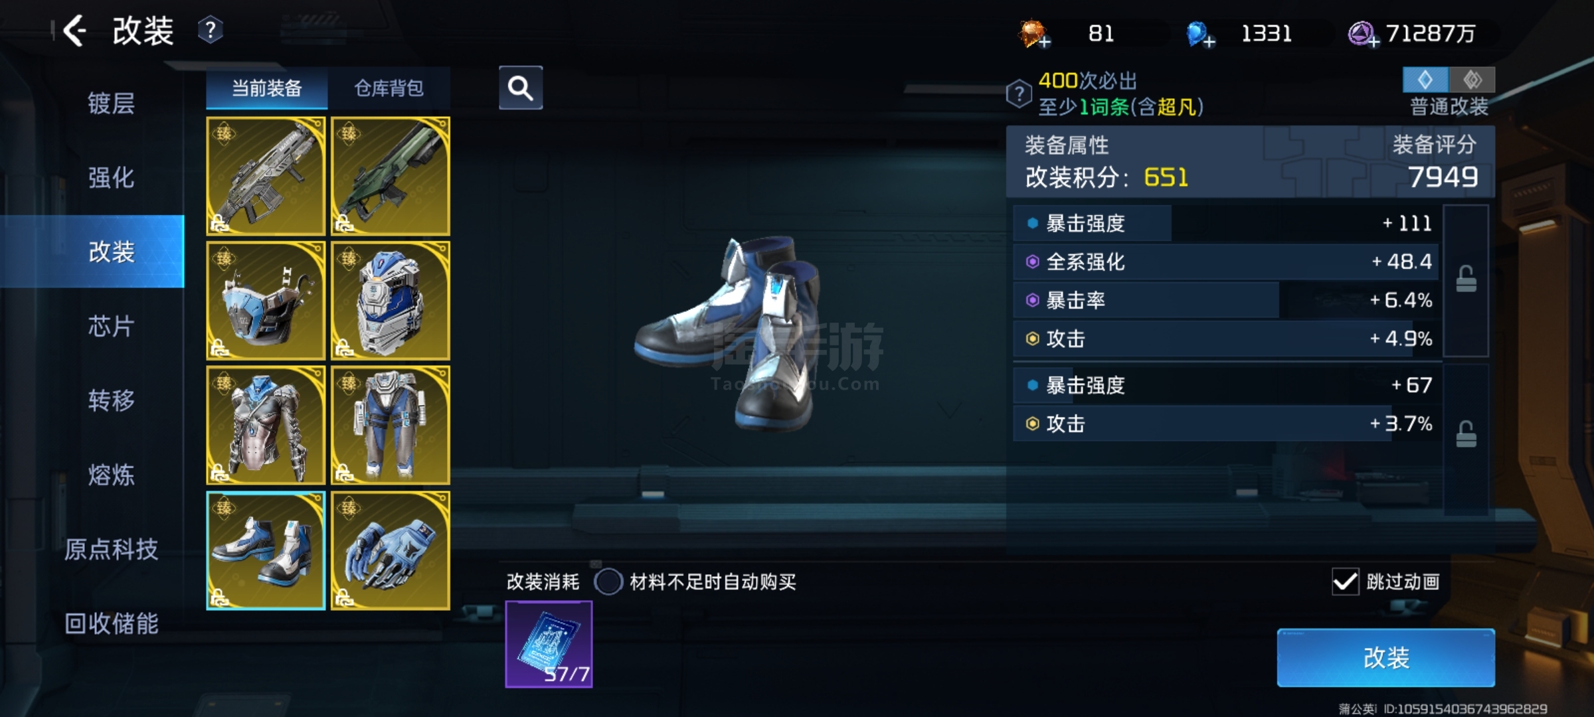This screenshot has width=1594, height=717.
Task: Go back with the arrow icon
Action: point(74,31)
